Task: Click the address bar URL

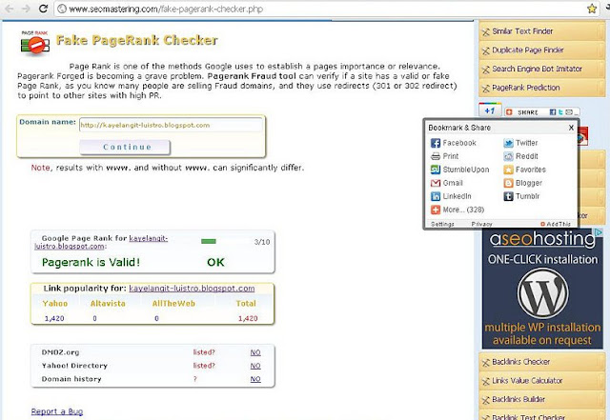Action: (x=166, y=9)
